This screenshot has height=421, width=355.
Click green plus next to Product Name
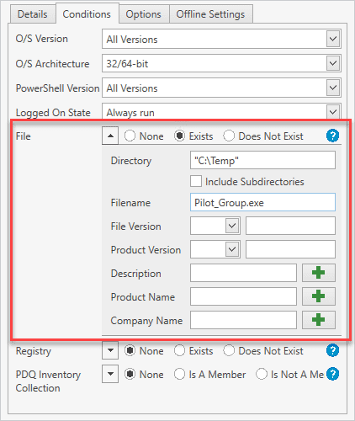[x=318, y=296]
